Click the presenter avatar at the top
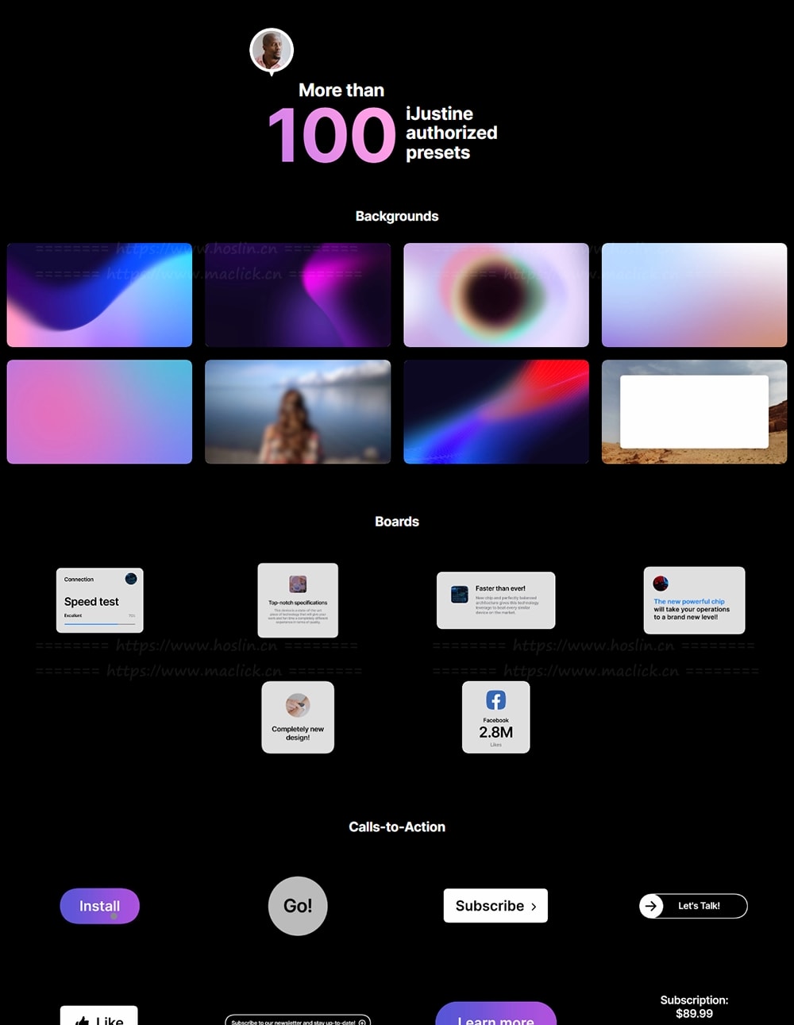Image resolution: width=794 pixels, height=1025 pixels. pos(272,51)
